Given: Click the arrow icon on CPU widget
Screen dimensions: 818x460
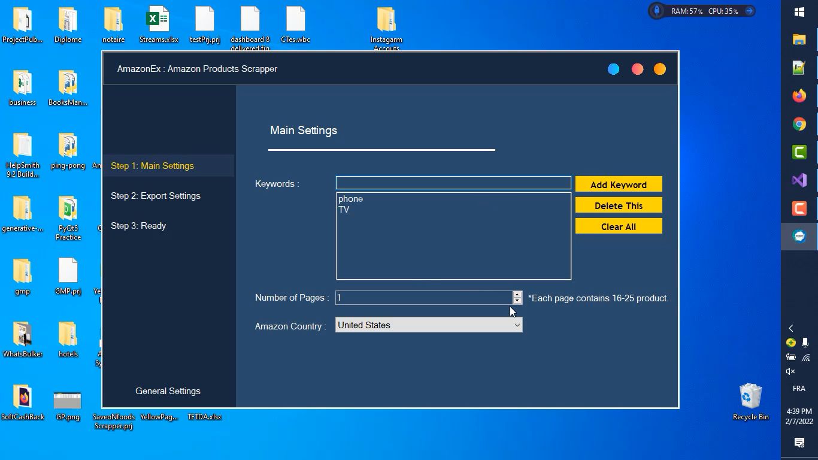Looking at the screenshot, I should [749, 11].
